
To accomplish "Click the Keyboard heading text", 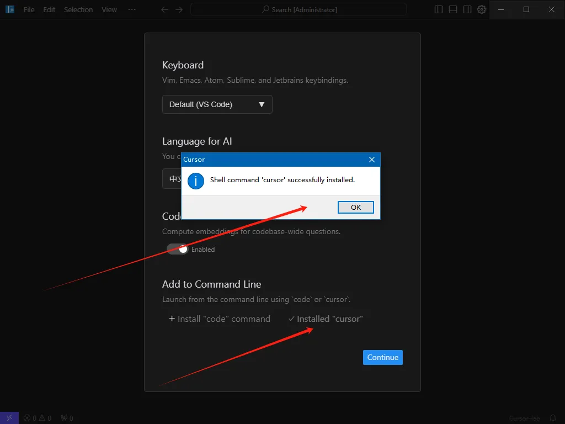I will pos(183,65).
